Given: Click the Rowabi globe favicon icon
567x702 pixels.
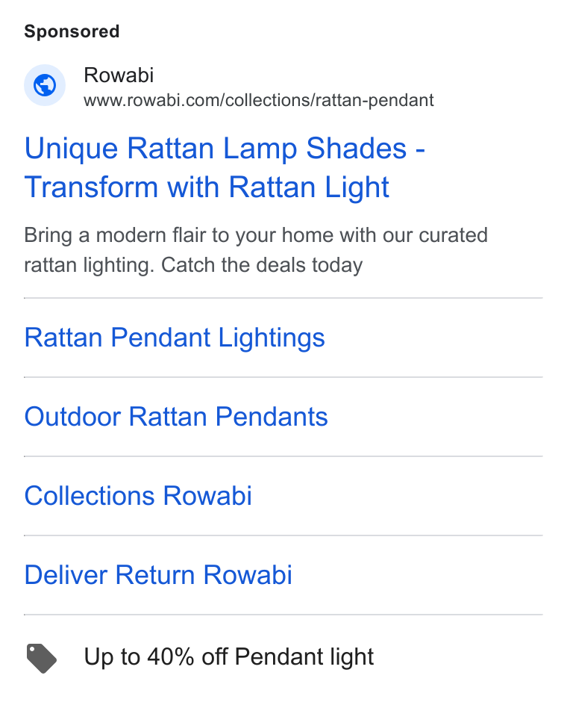Looking at the screenshot, I should 45,85.
